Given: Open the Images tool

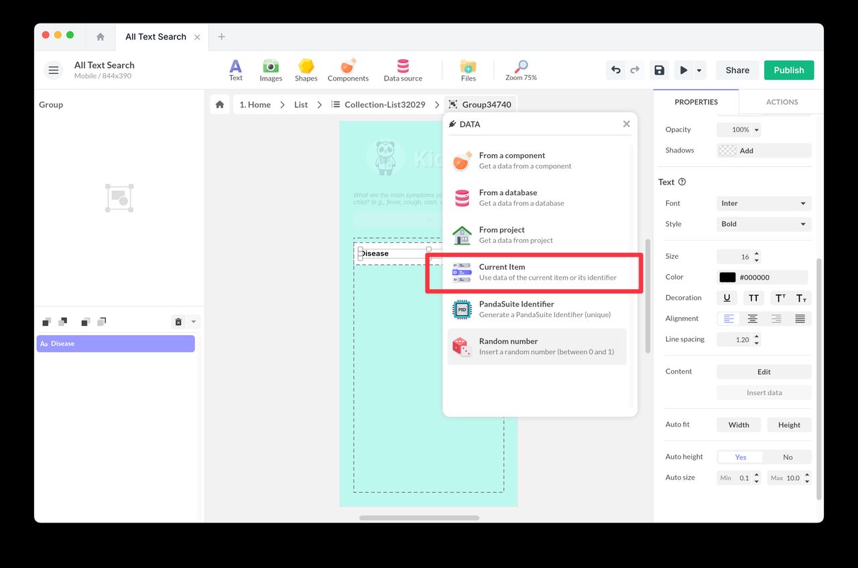Looking at the screenshot, I should (271, 70).
